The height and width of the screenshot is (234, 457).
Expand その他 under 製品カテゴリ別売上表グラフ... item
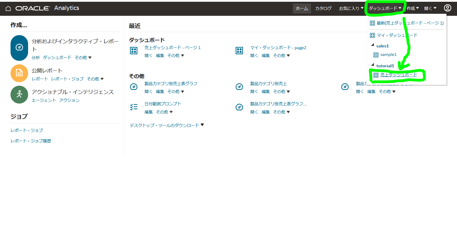pyautogui.click(x=281, y=112)
